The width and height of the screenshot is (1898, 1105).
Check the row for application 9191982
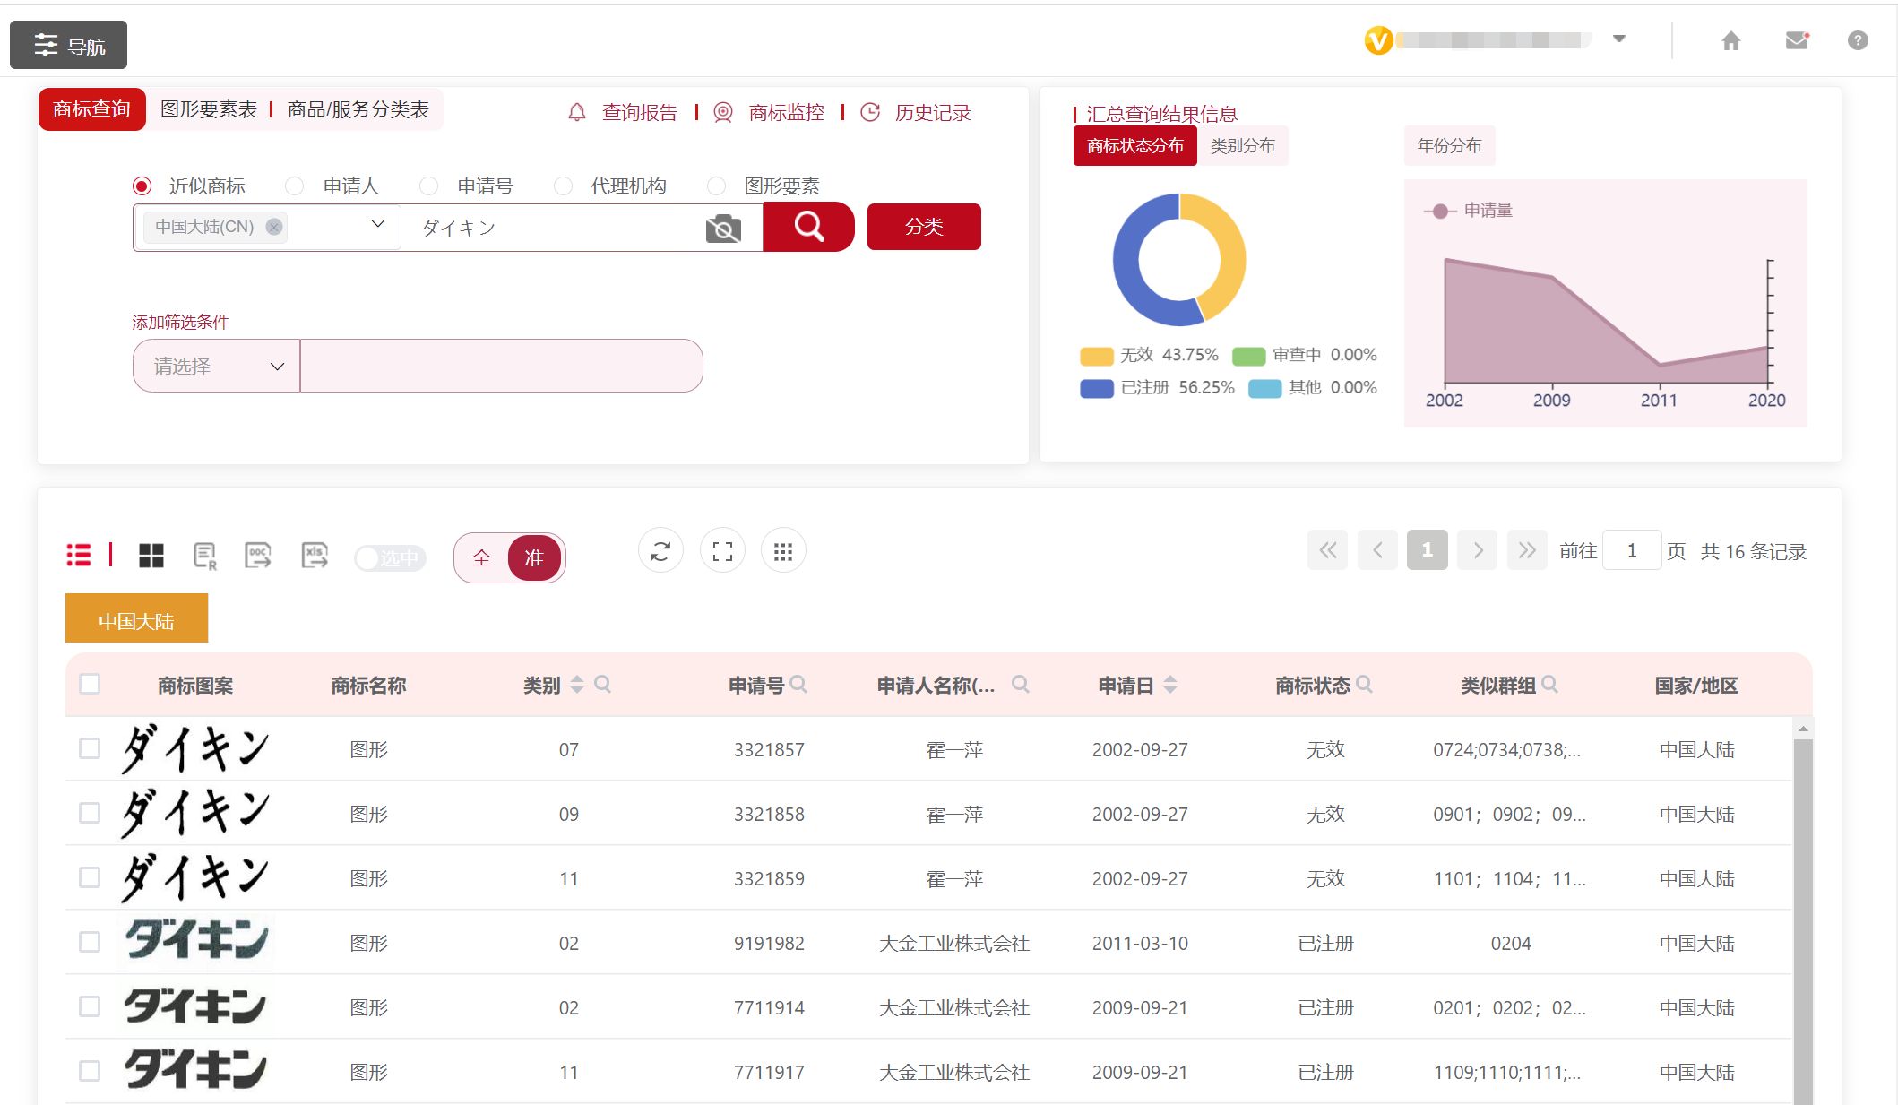pos(90,942)
